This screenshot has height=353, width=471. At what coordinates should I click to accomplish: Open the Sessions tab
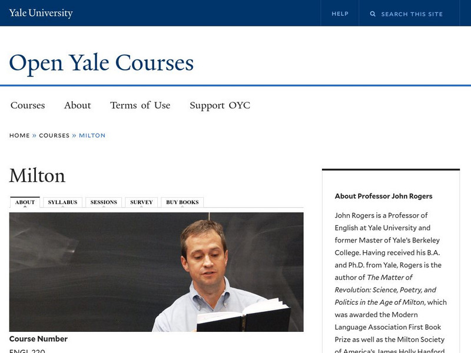point(104,202)
